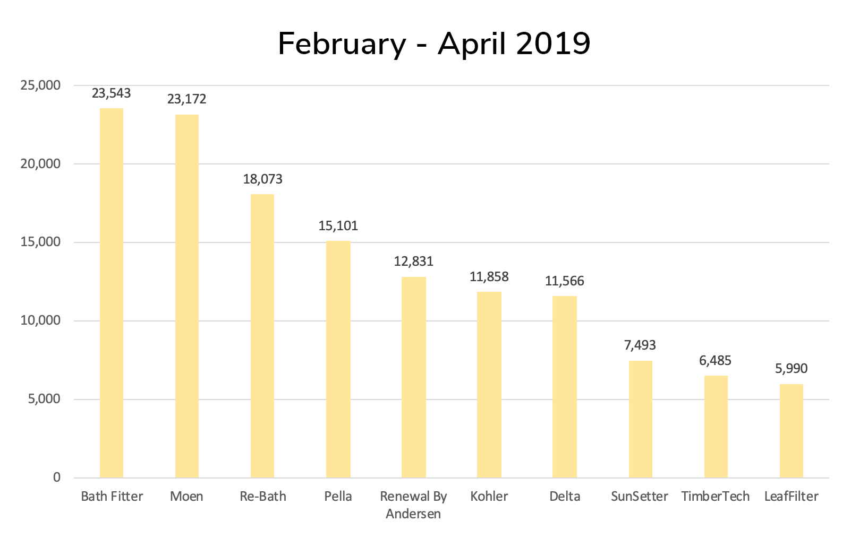Click the Bath Fitter category label
The image size is (868, 539).
(112, 497)
